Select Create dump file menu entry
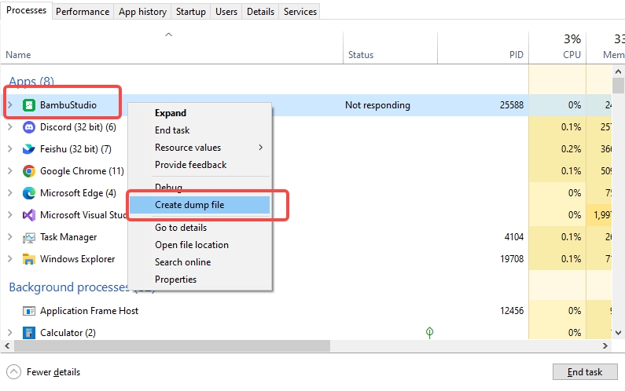 coord(200,205)
